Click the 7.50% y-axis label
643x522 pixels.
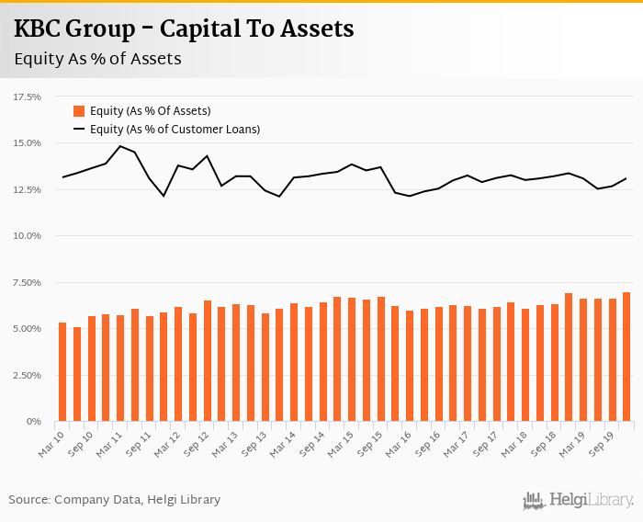click(27, 282)
